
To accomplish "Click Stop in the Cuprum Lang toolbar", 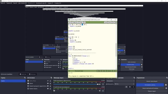I will (x=81, y=22).
